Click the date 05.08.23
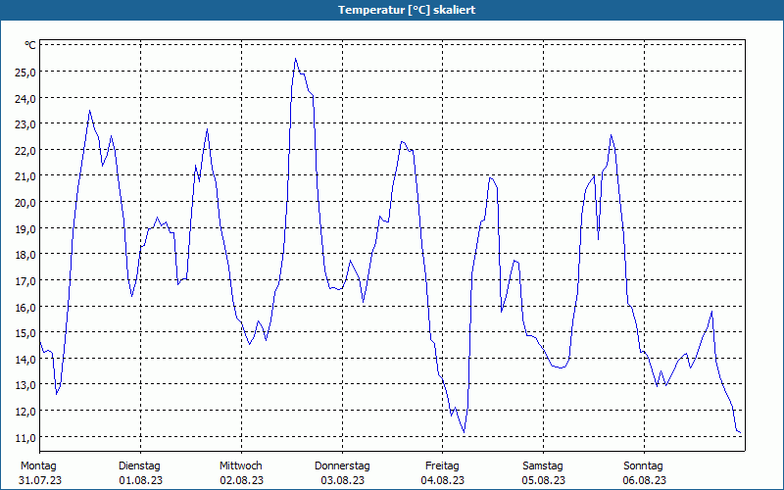Screen dimensions: 784x490 pyautogui.click(x=544, y=480)
